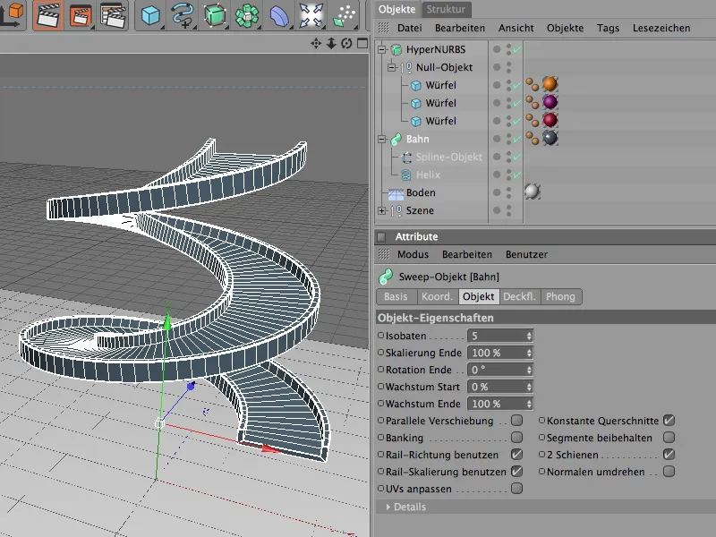Click the Rotation Ende stepper arrows
The image size is (716, 537).
coord(529,370)
